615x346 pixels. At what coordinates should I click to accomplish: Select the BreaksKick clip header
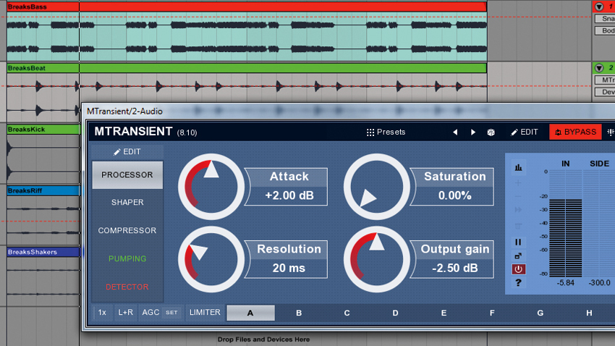43,129
